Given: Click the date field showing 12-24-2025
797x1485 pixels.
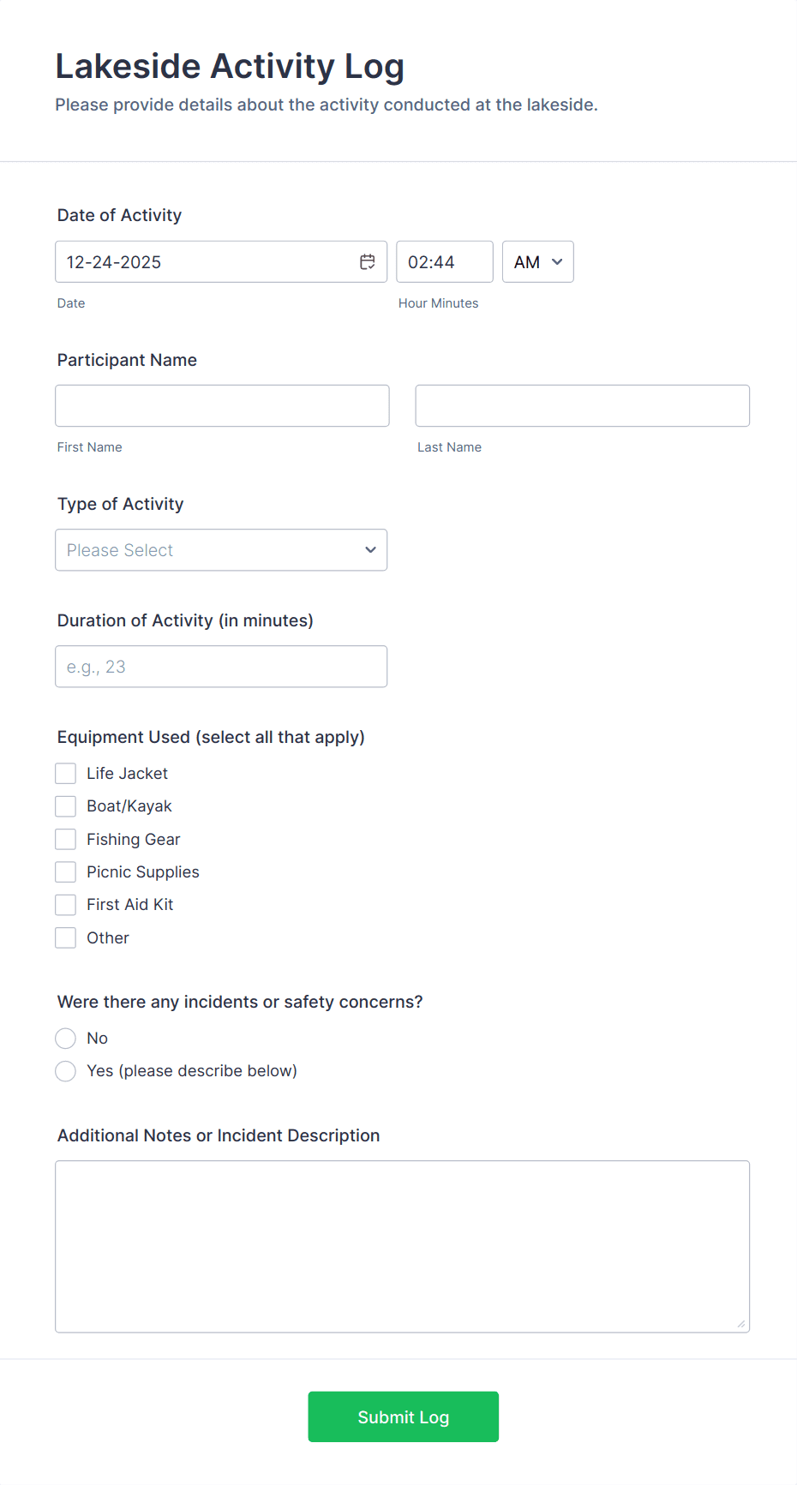Looking at the screenshot, I should [206, 261].
